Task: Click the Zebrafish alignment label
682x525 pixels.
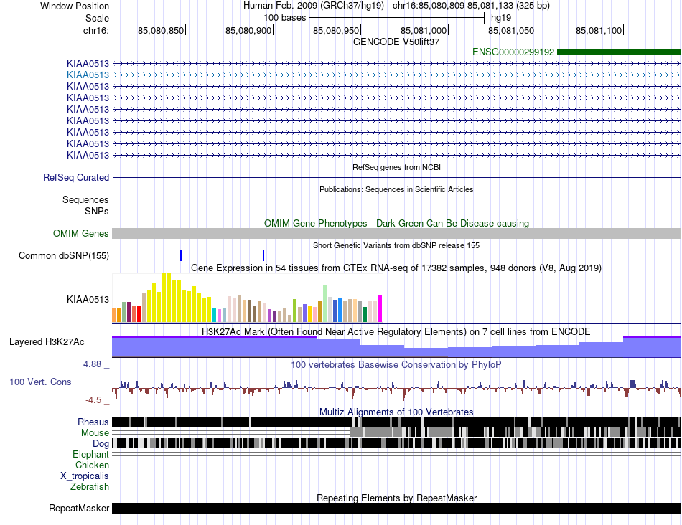Action: (x=90, y=487)
